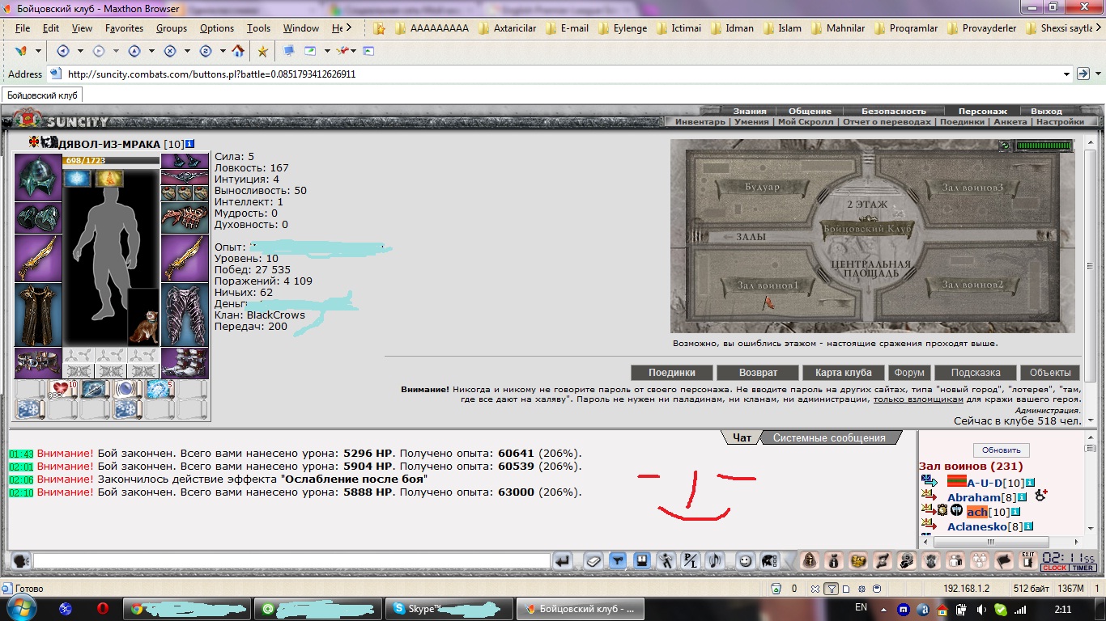Expand hidden menu items chevron
The height and width of the screenshot is (621, 1106).
[349, 27]
